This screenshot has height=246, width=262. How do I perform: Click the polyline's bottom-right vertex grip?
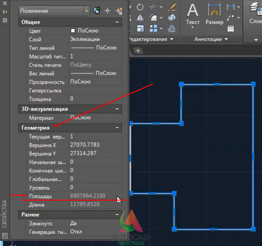point(253,229)
